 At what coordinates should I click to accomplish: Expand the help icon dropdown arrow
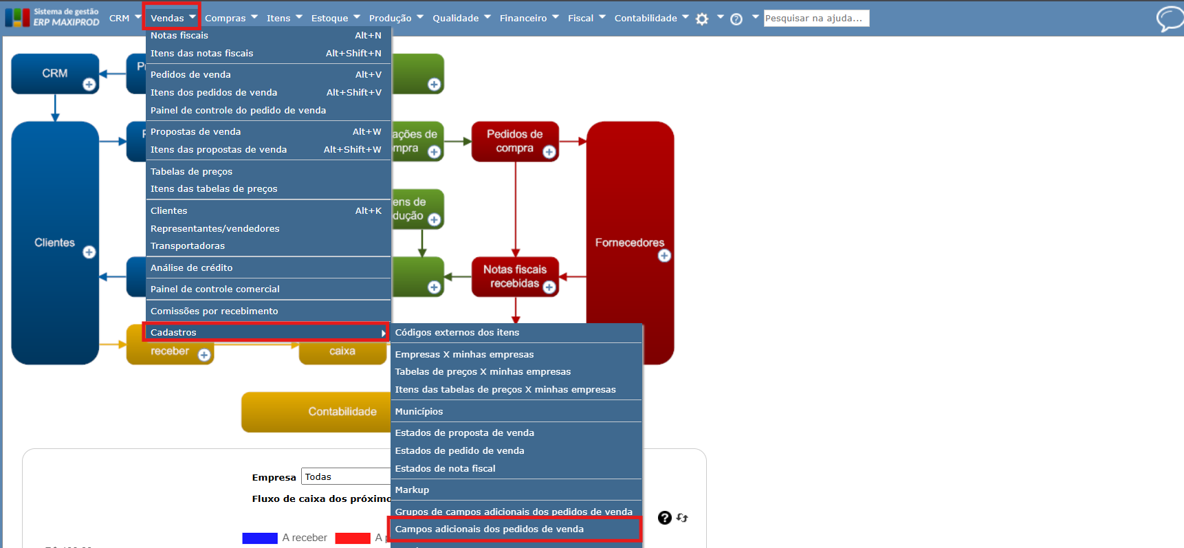tap(755, 17)
